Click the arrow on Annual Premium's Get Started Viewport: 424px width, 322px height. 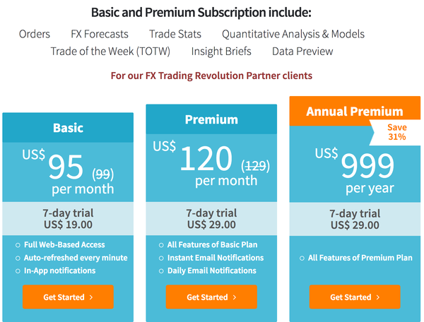pyautogui.click(x=378, y=297)
